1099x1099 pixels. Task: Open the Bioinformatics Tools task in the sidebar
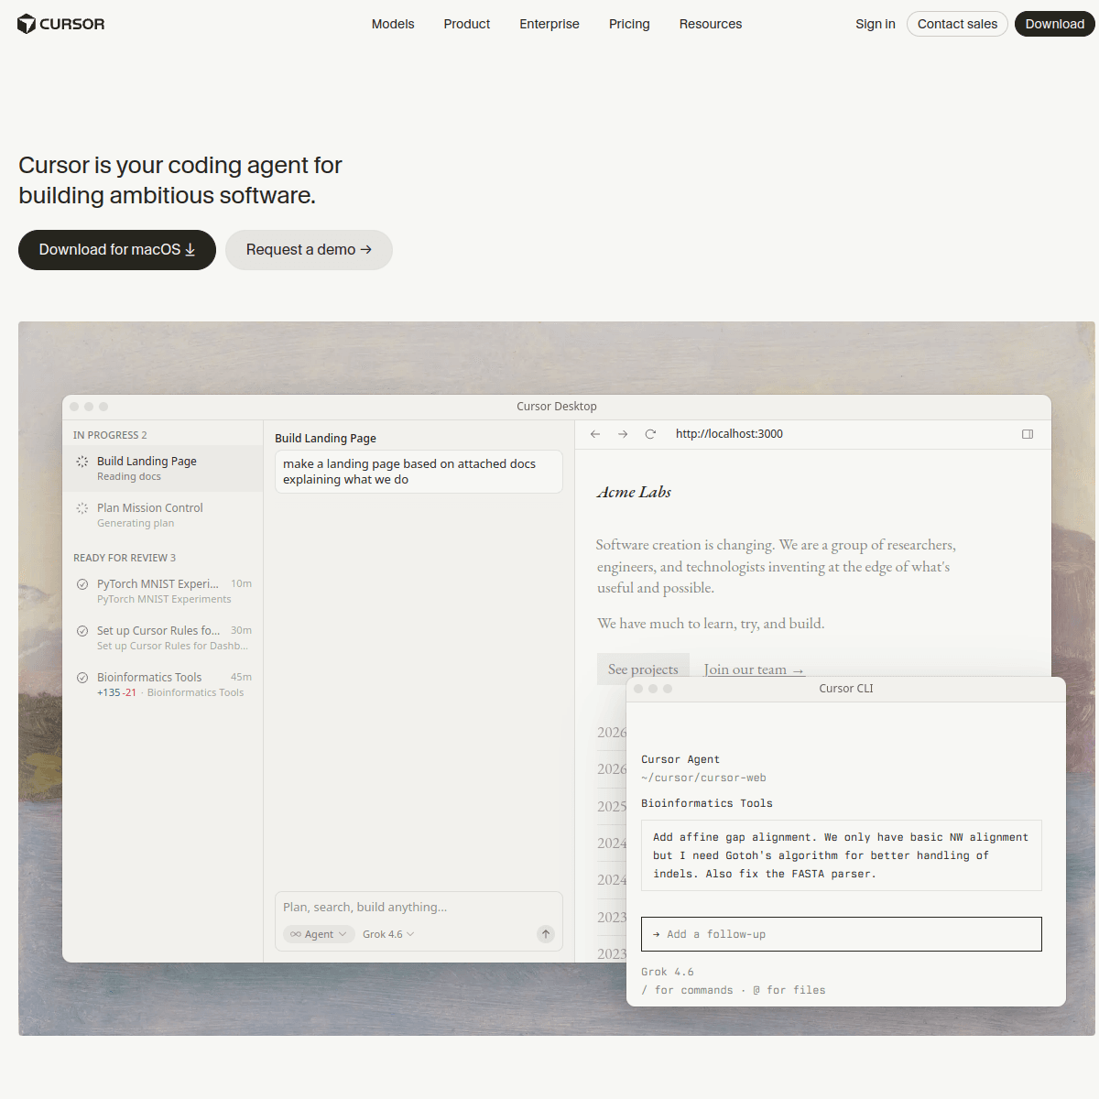coord(163,684)
